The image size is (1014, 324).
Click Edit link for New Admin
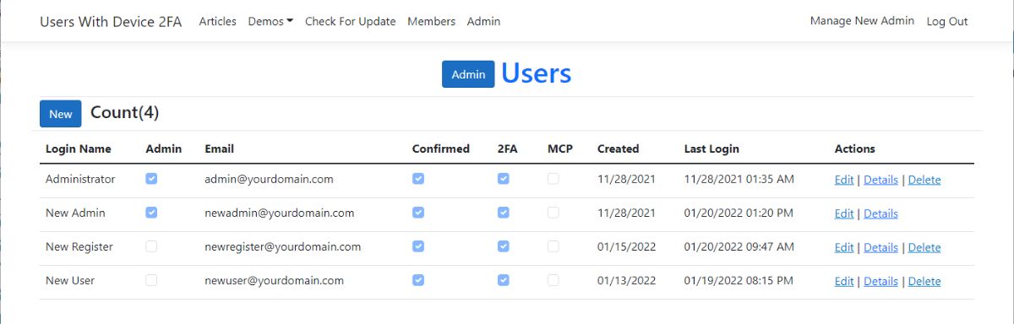pyautogui.click(x=844, y=213)
